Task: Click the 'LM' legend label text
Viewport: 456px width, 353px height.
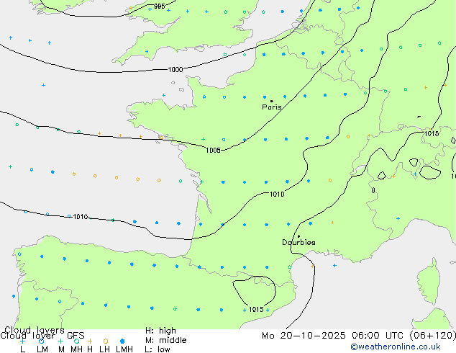Action: tap(42, 349)
